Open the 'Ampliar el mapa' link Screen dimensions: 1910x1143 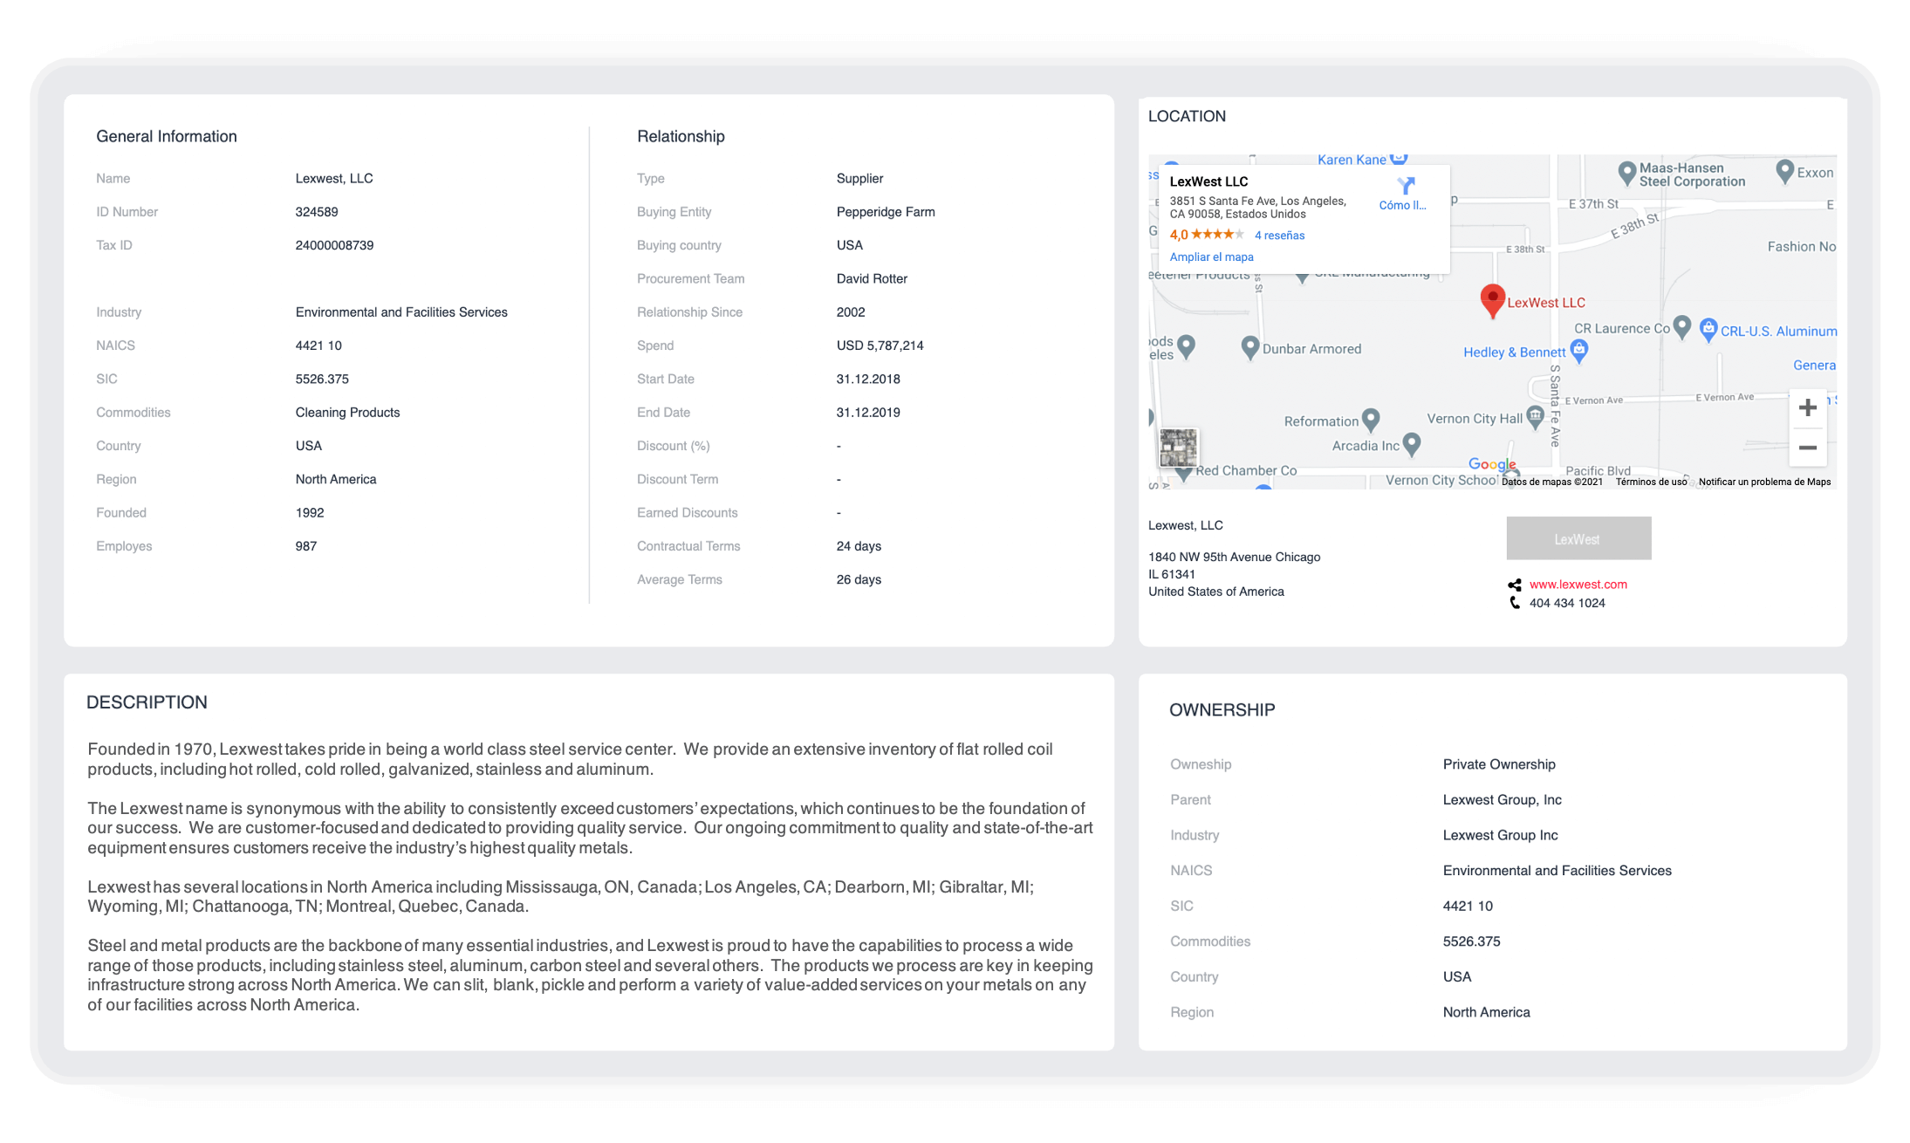tap(1211, 257)
